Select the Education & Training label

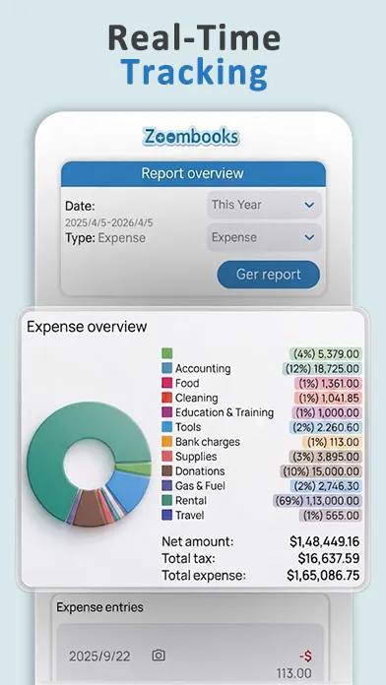pyautogui.click(x=225, y=412)
